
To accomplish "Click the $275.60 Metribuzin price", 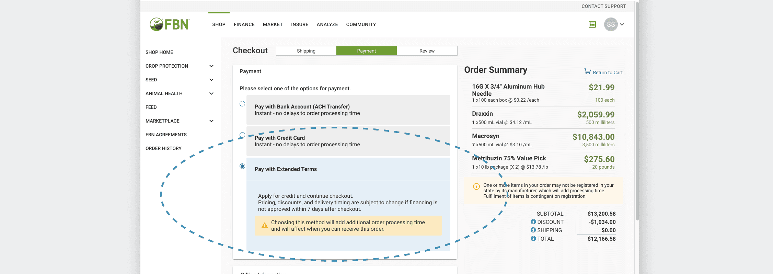I will coord(599,159).
